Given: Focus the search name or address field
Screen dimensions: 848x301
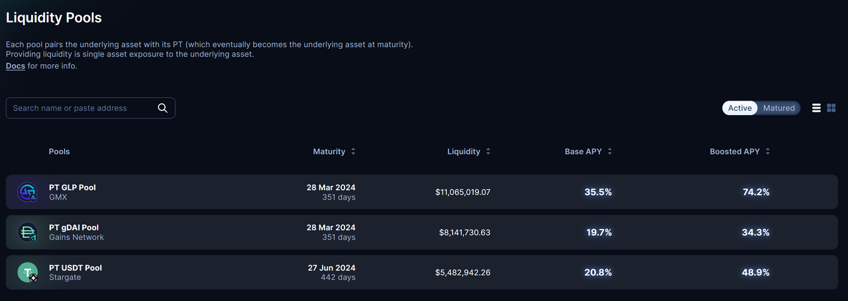Looking at the screenshot, I should click(83, 108).
